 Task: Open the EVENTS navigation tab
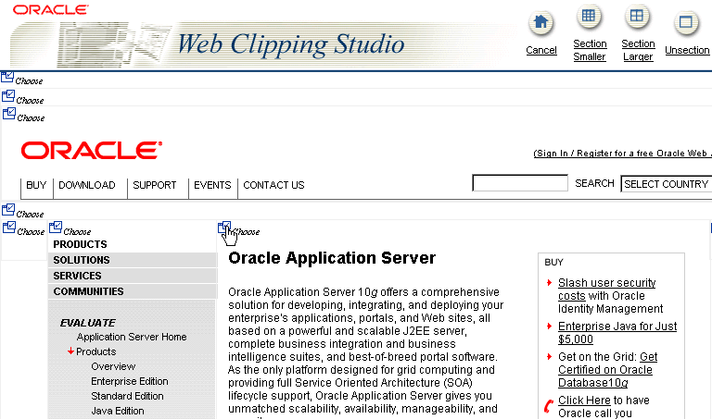[x=212, y=185]
